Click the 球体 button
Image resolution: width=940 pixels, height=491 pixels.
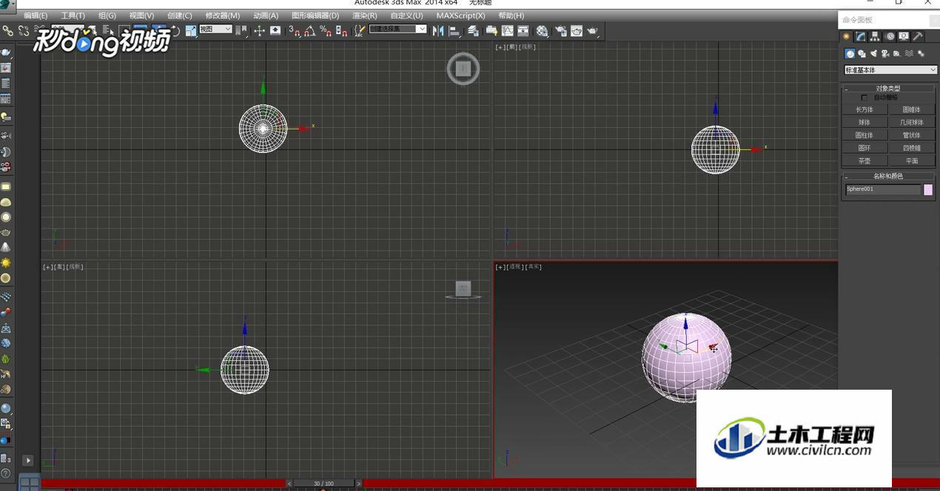pos(865,123)
